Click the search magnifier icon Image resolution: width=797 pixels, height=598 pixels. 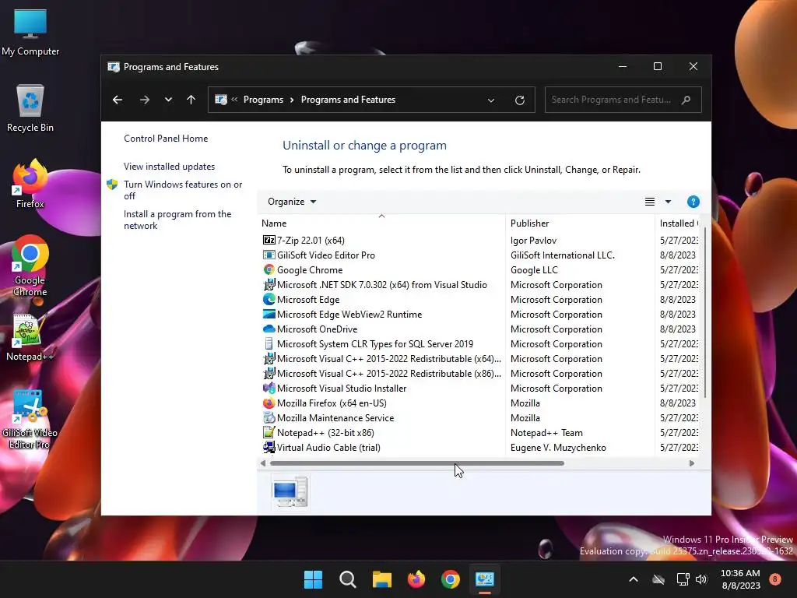point(686,100)
